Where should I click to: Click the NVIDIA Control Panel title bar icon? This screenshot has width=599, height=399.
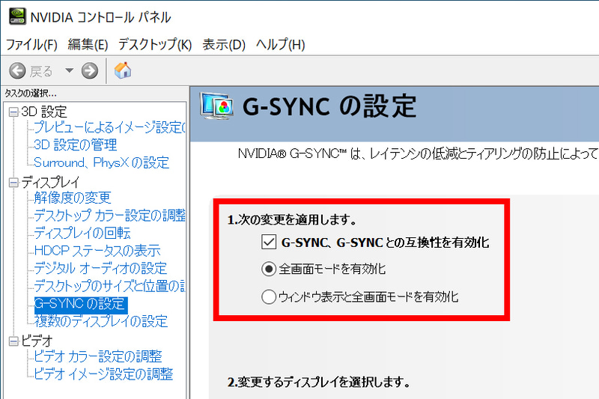pyautogui.click(x=17, y=16)
